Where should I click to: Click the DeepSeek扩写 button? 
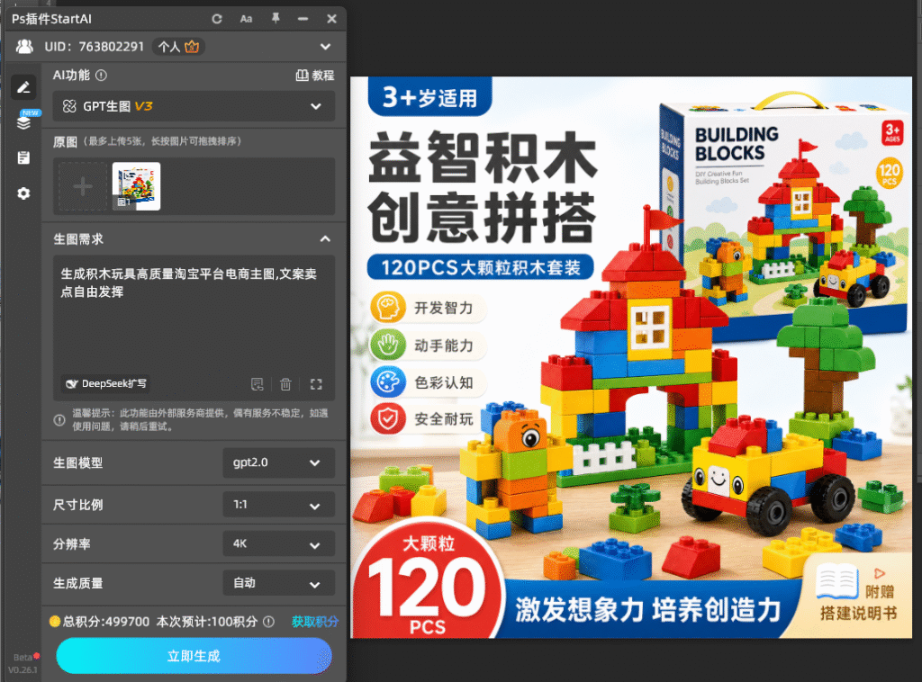point(104,383)
